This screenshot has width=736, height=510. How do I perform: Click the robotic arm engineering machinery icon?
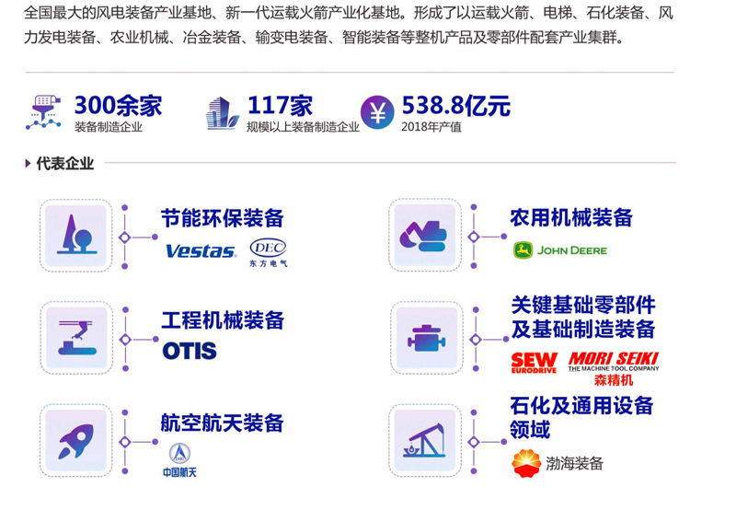coord(76,338)
